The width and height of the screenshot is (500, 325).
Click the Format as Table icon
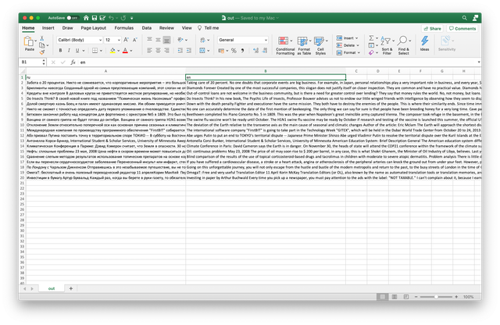(303, 45)
